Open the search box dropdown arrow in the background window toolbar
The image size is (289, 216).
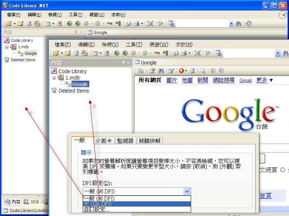[x=231, y=23]
